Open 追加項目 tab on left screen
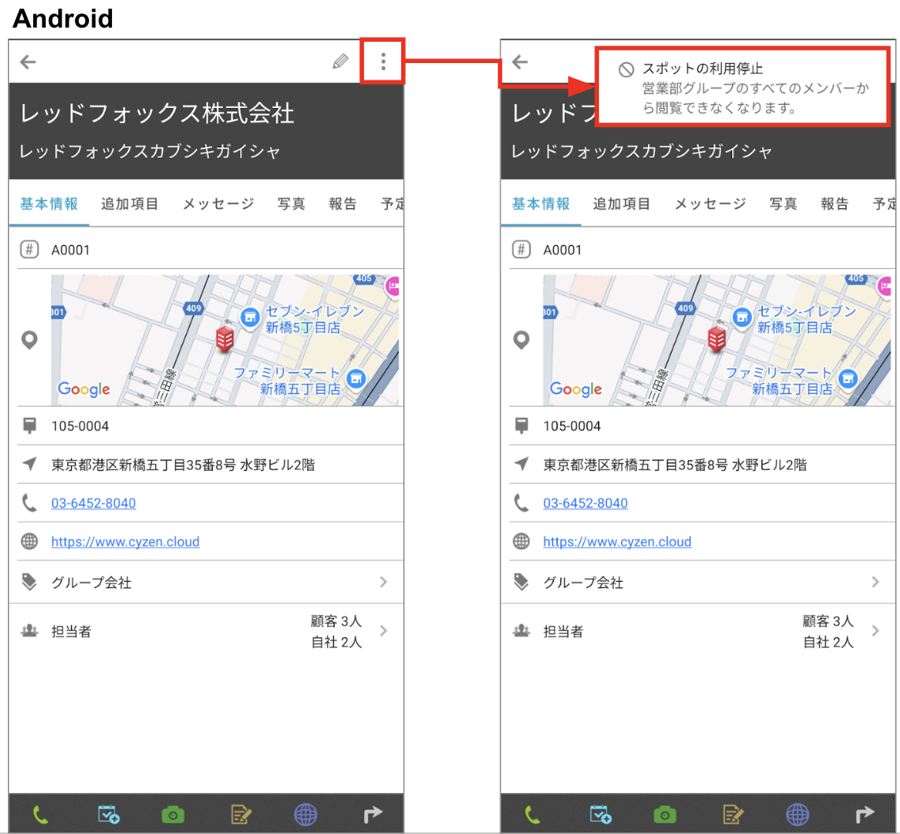Image resolution: width=900 pixels, height=834 pixels. click(x=130, y=203)
